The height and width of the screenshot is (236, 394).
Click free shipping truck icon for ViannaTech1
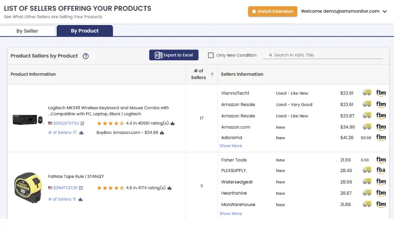[x=367, y=92]
